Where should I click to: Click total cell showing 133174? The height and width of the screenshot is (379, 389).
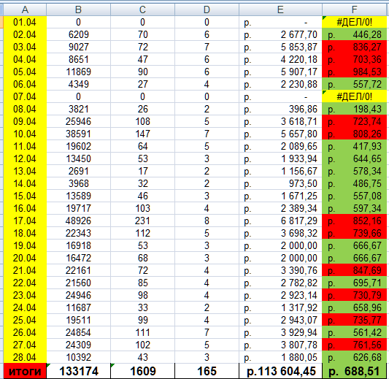point(78,371)
